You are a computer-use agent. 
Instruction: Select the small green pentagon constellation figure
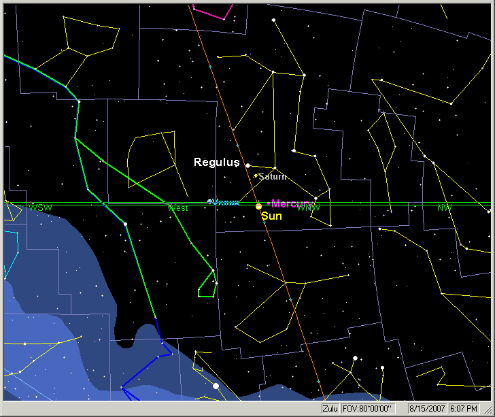click(x=207, y=284)
